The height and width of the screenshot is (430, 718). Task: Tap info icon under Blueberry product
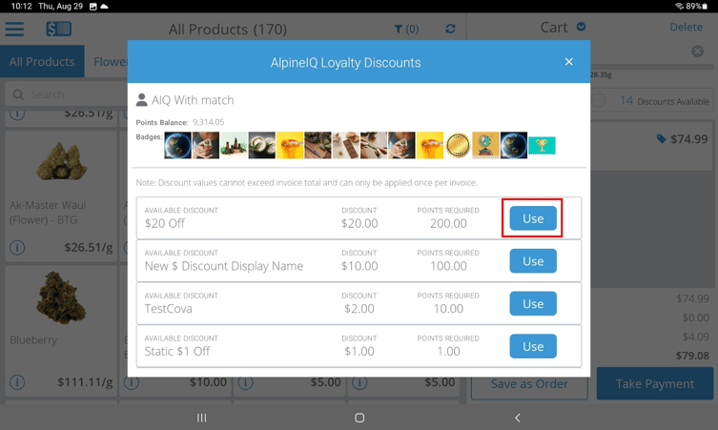point(17,382)
